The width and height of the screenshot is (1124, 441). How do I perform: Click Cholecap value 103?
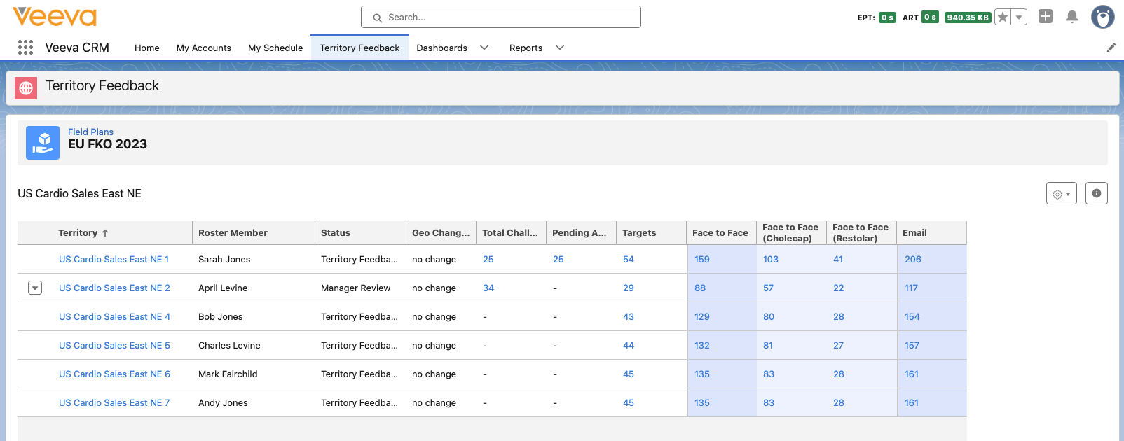click(771, 259)
